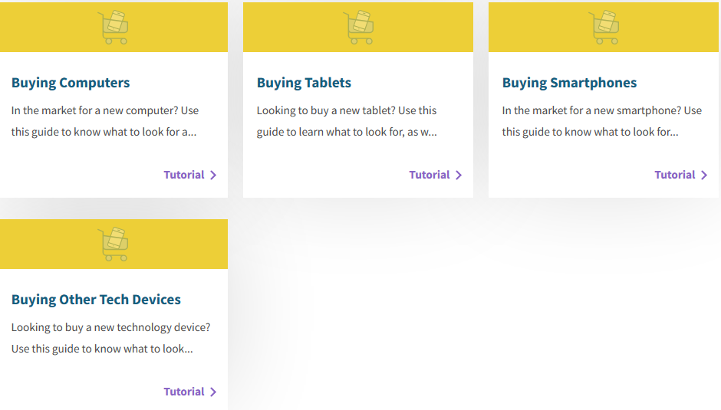The height and width of the screenshot is (410, 721).
Task: Click the chevron arrow in the Buying Computers card
Action: tap(213, 175)
